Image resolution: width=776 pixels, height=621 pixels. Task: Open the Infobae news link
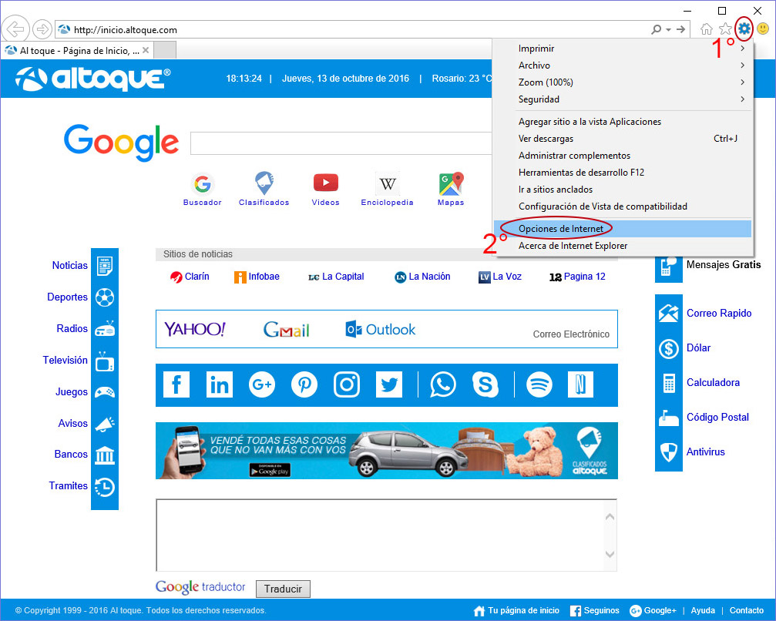[257, 277]
